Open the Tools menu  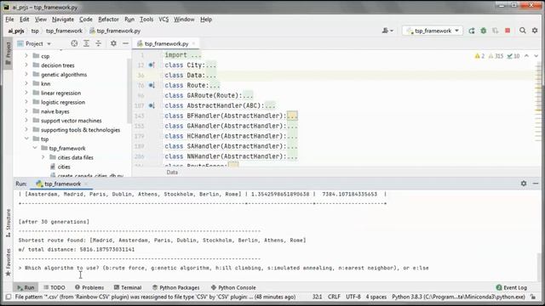(x=146, y=20)
